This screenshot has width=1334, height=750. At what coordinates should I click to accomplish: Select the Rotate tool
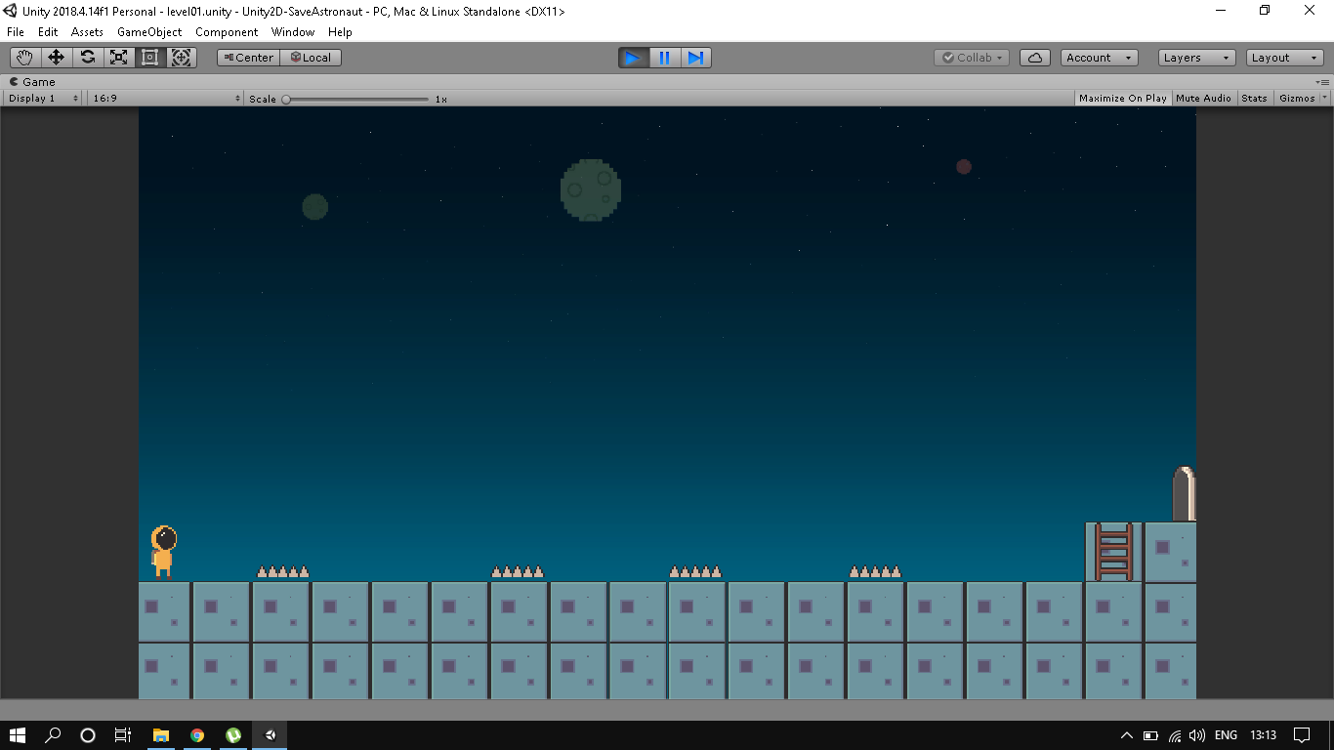[x=87, y=58]
